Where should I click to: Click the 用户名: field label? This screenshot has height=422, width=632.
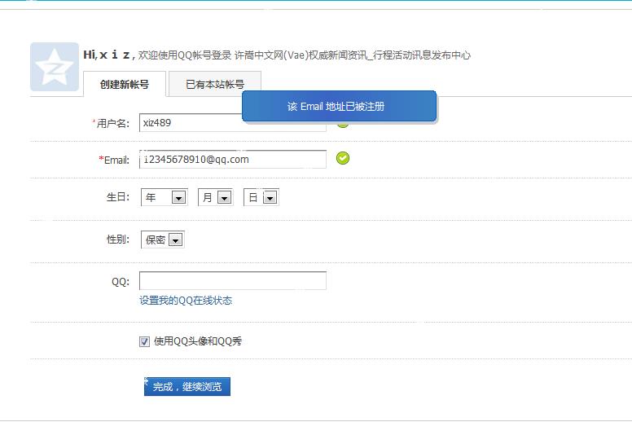112,123
